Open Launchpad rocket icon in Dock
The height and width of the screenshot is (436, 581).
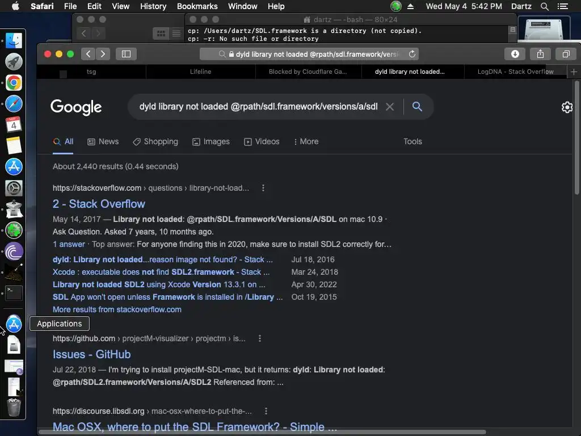[x=14, y=61]
